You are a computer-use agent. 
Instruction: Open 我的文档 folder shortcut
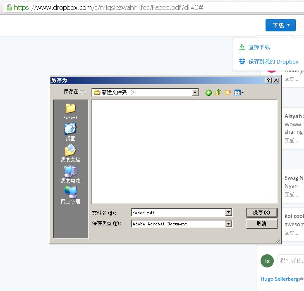pyautogui.click(x=70, y=153)
